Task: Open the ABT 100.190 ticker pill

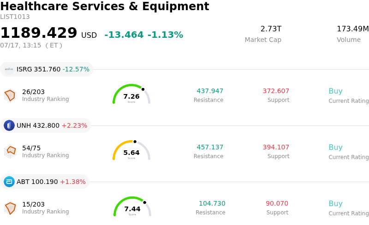Action: point(45,182)
